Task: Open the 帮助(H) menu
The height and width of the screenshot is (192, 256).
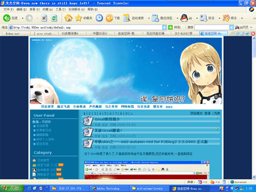Action: tap(92, 9)
